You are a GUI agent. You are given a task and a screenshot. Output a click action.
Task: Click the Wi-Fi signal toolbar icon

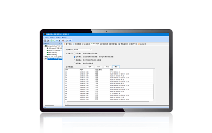(x=57, y=41)
